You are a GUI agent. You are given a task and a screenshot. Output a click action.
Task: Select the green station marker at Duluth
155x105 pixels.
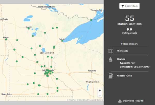coord(62,41)
